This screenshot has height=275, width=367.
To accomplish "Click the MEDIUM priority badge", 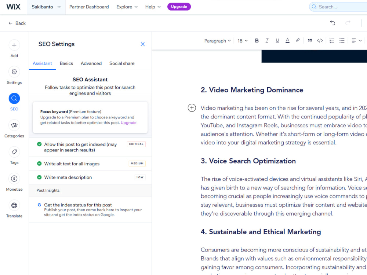I will click(137, 164).
